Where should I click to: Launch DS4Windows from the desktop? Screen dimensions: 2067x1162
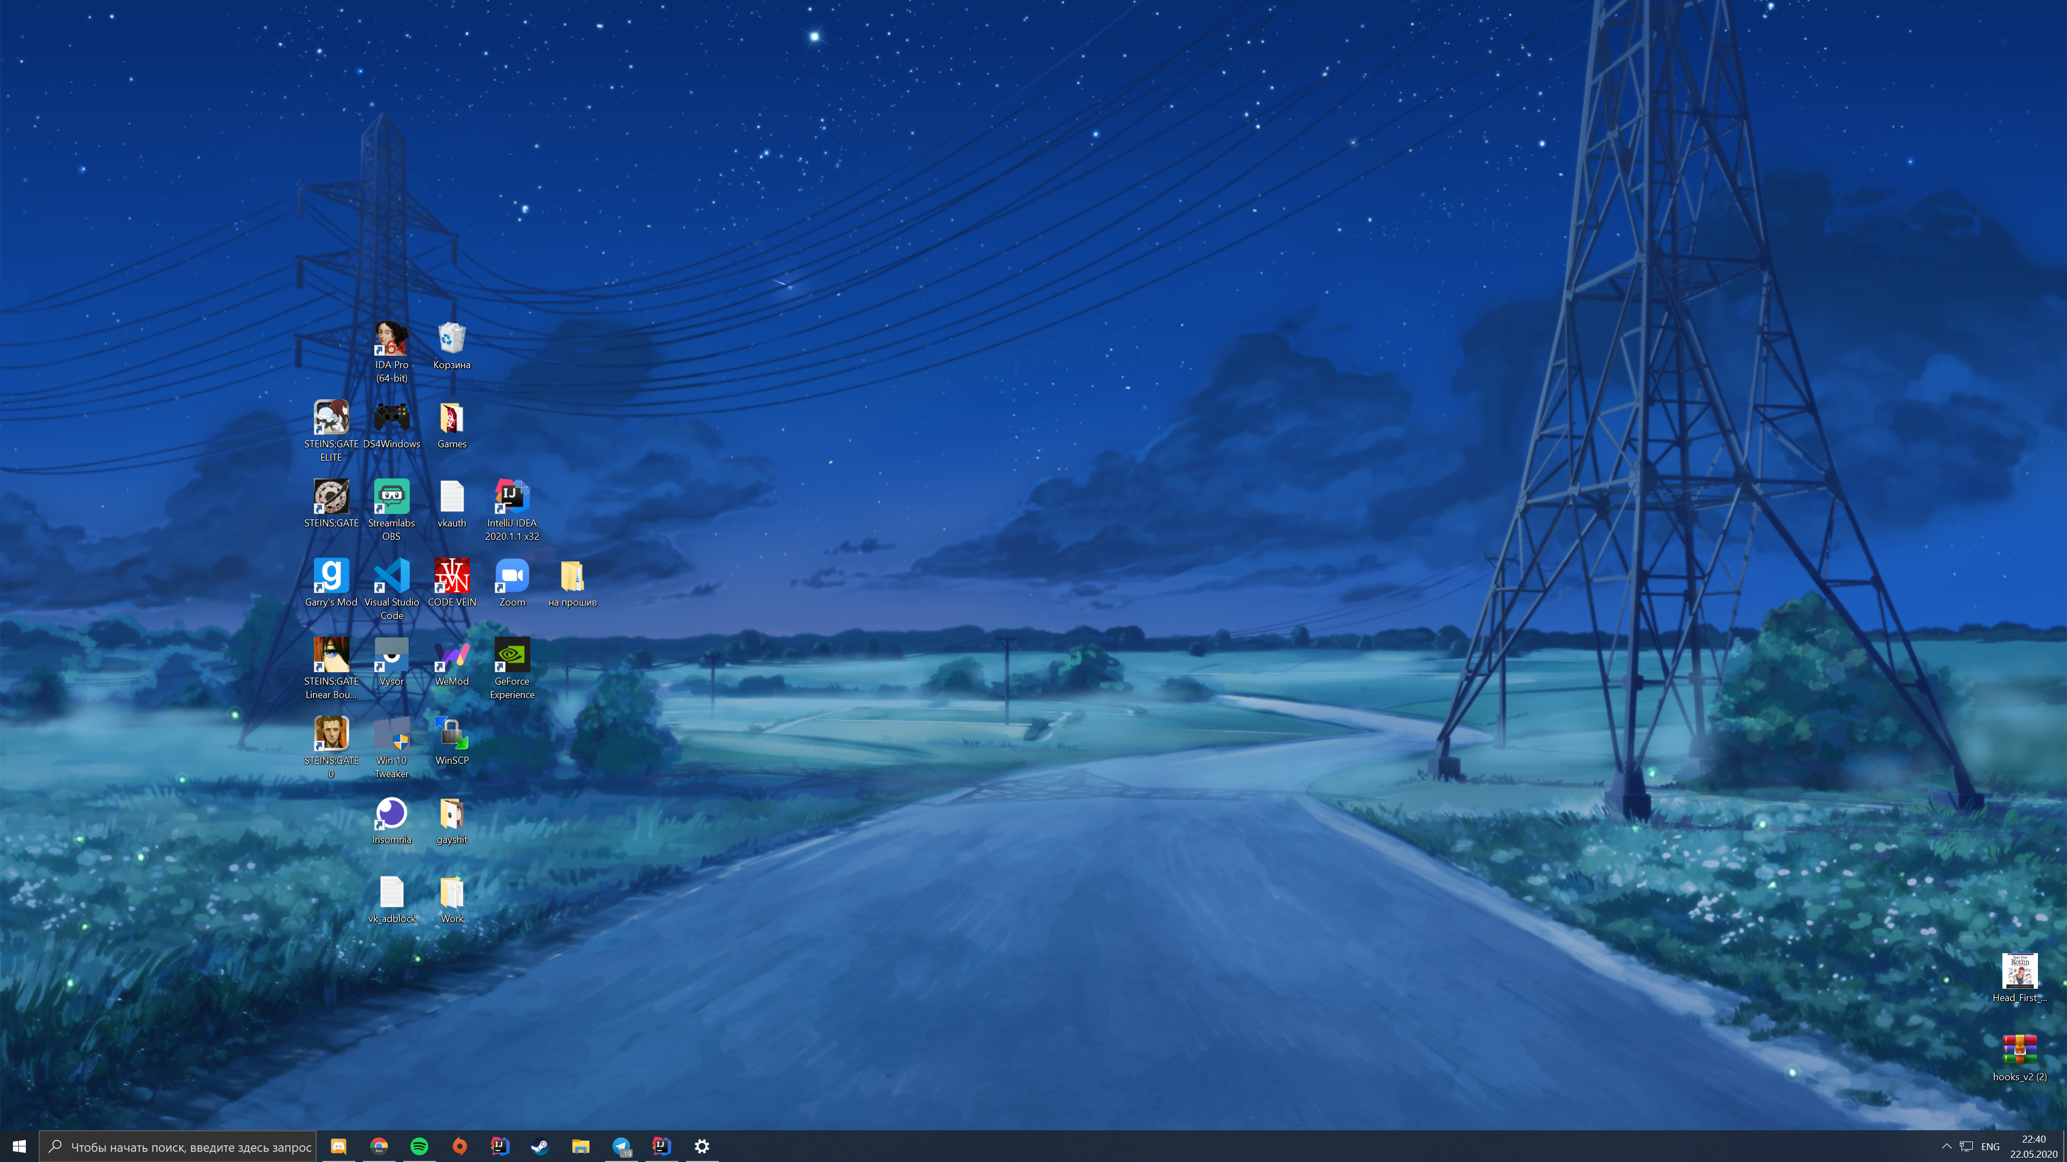pos(391,424)
